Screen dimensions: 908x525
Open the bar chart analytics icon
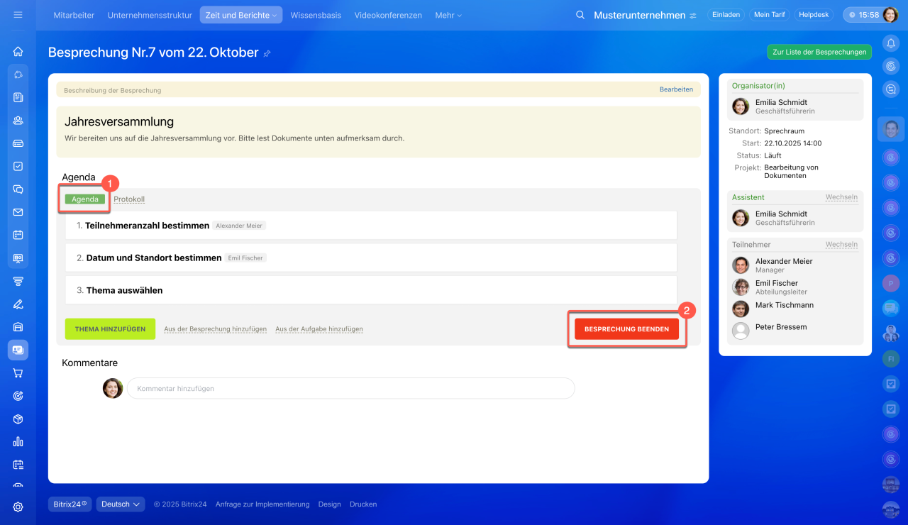(x=18, y=441)
